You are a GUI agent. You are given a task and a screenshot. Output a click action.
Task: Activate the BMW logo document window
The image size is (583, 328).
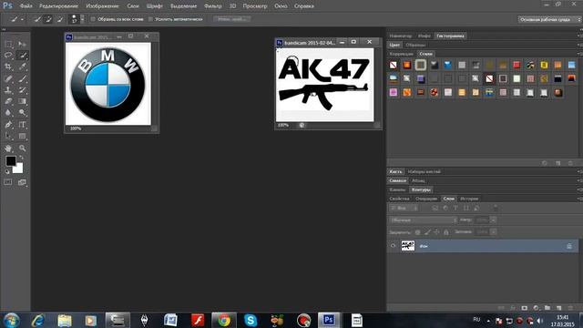pyautogui.click(x=93, y=36)
